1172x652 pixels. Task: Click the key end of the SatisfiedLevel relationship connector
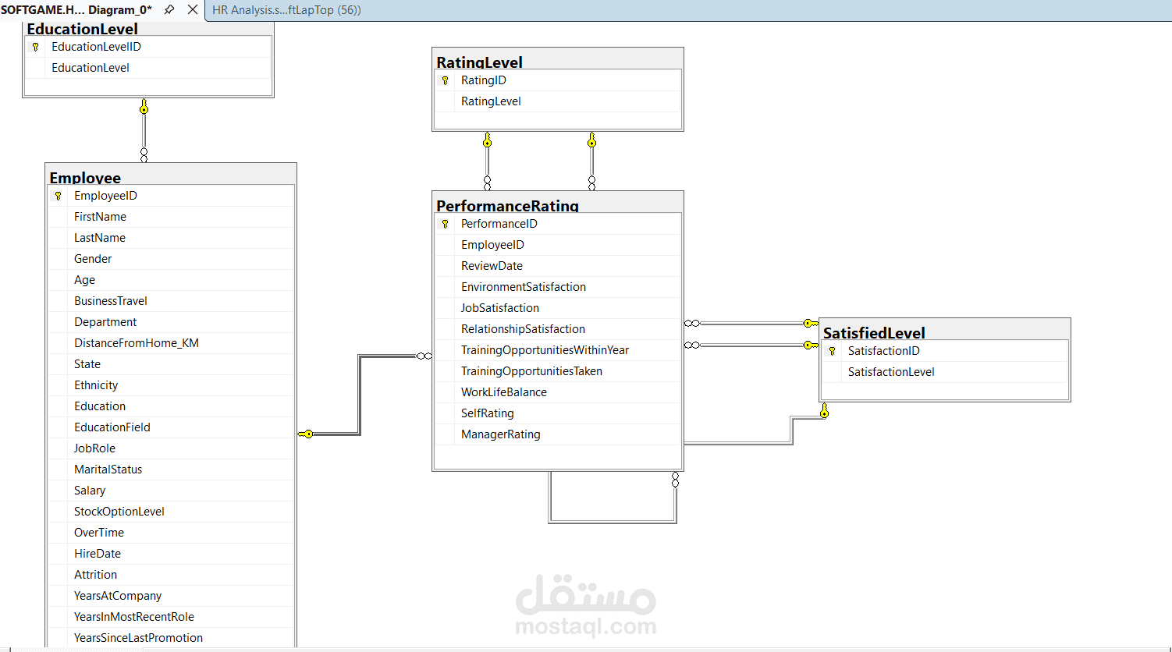click(x=810, y=322)
